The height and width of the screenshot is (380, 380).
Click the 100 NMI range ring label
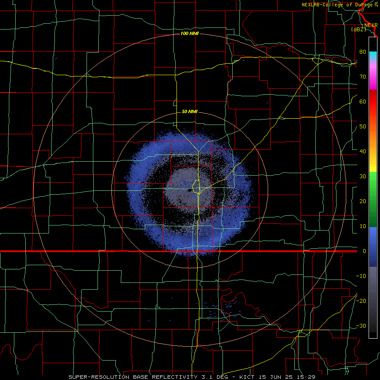coord(190,33)
